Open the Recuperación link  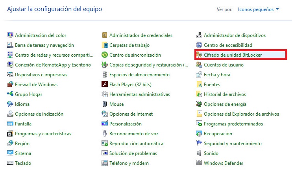(x=218, y=134)
